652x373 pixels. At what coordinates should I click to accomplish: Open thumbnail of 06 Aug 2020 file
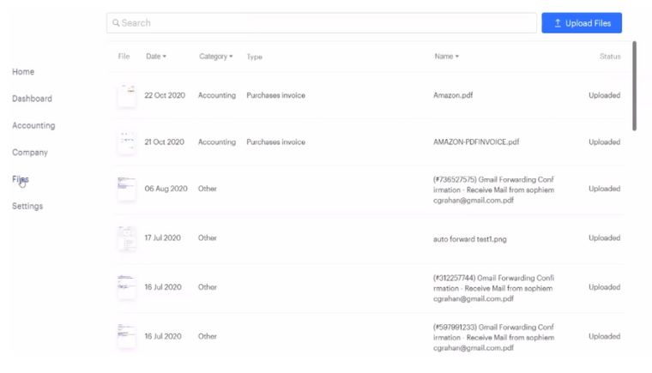coord(127,189)
